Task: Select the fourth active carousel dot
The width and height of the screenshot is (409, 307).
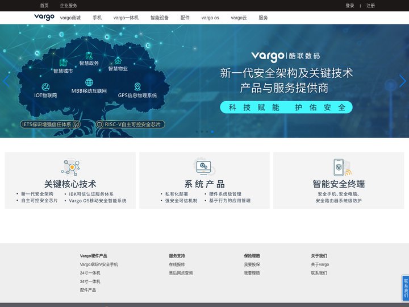Action: coord(212,132)
